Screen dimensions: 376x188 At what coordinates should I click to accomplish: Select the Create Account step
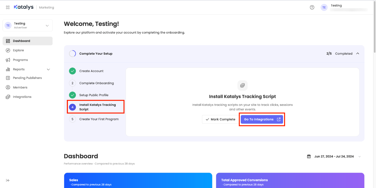coord(91,71)
